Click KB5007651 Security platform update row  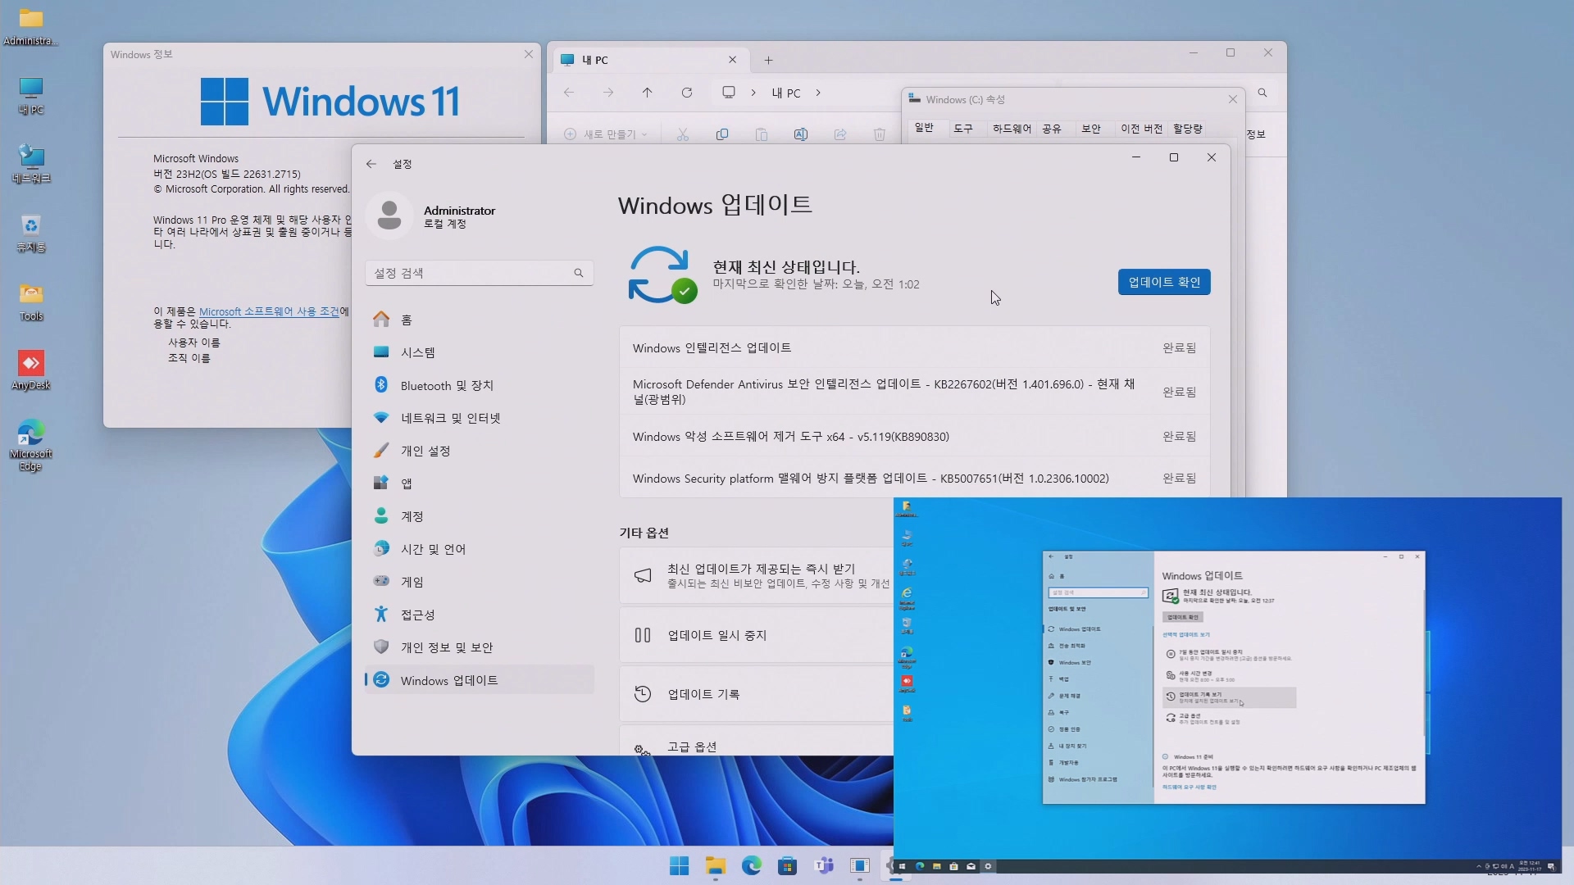(914, 478)
